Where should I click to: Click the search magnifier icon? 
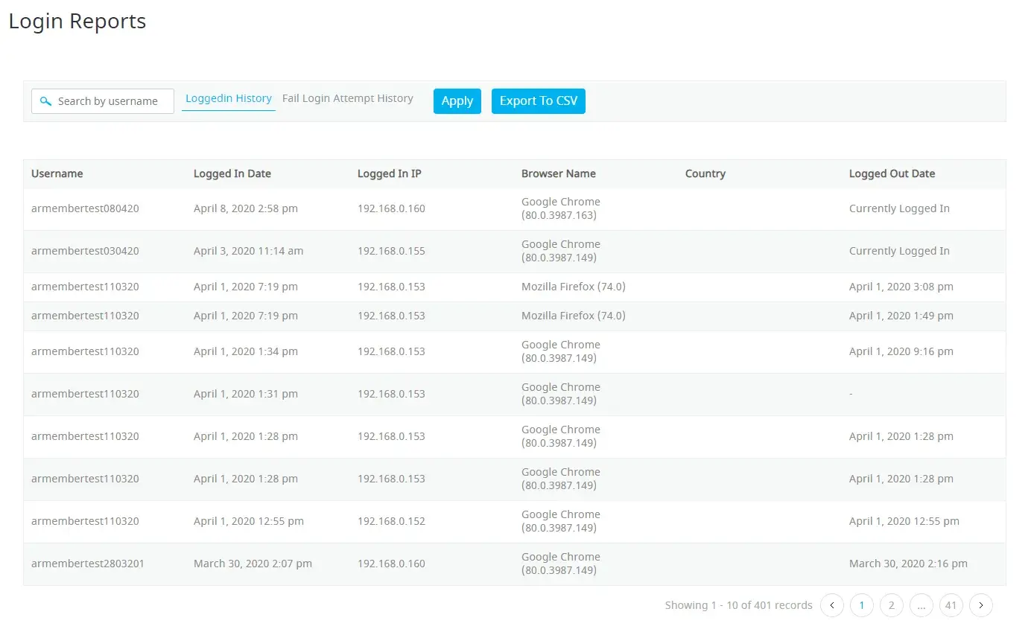[x=45, y=101]
